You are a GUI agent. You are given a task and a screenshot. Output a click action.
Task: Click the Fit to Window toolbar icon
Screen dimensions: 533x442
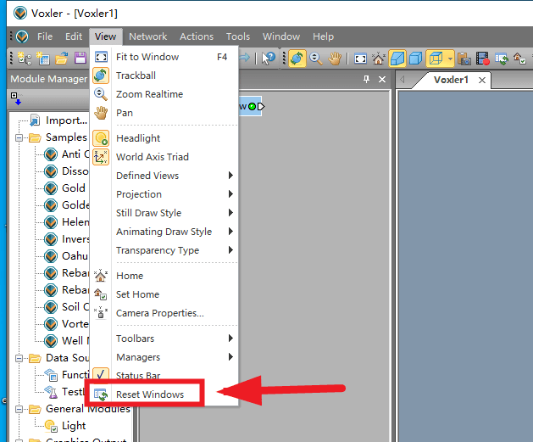pyautogui.click(x=360, y=59)
